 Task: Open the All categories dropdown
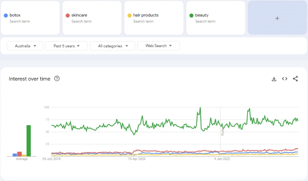point(112,46)
